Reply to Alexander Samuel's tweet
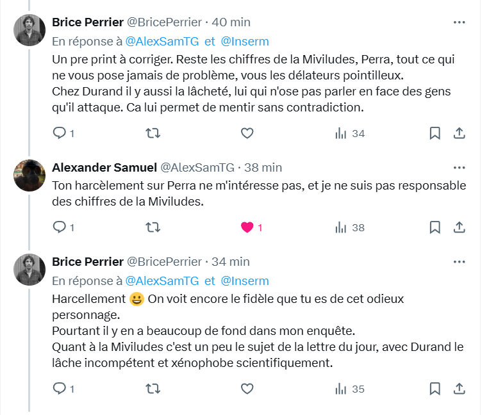Screen dimensions: 498x415 click(59, 227)
